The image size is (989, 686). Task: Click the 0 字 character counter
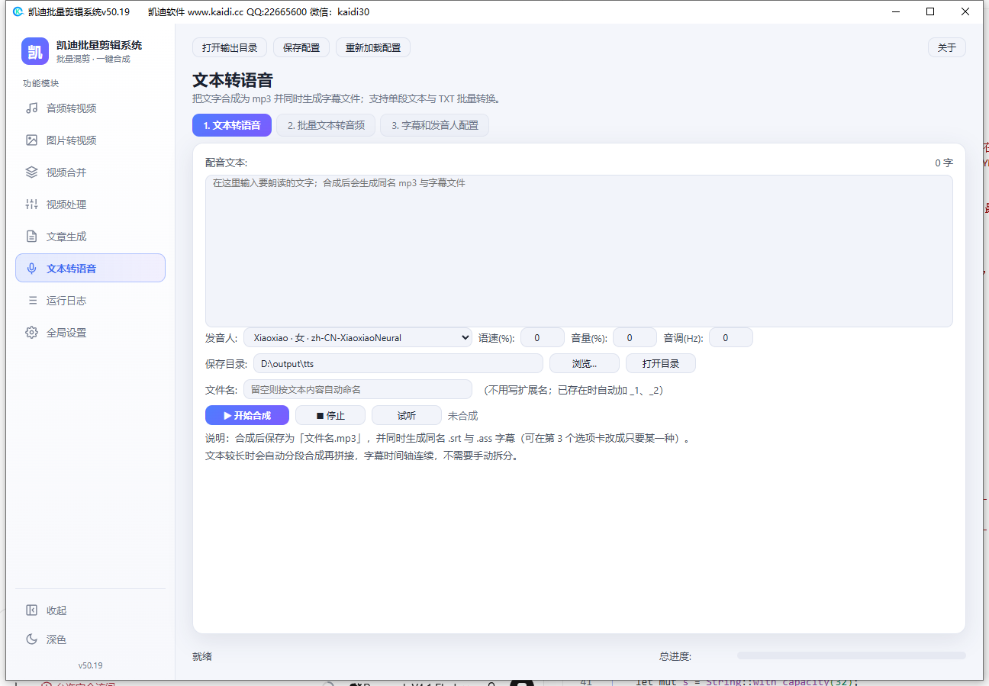pos(944,163)
